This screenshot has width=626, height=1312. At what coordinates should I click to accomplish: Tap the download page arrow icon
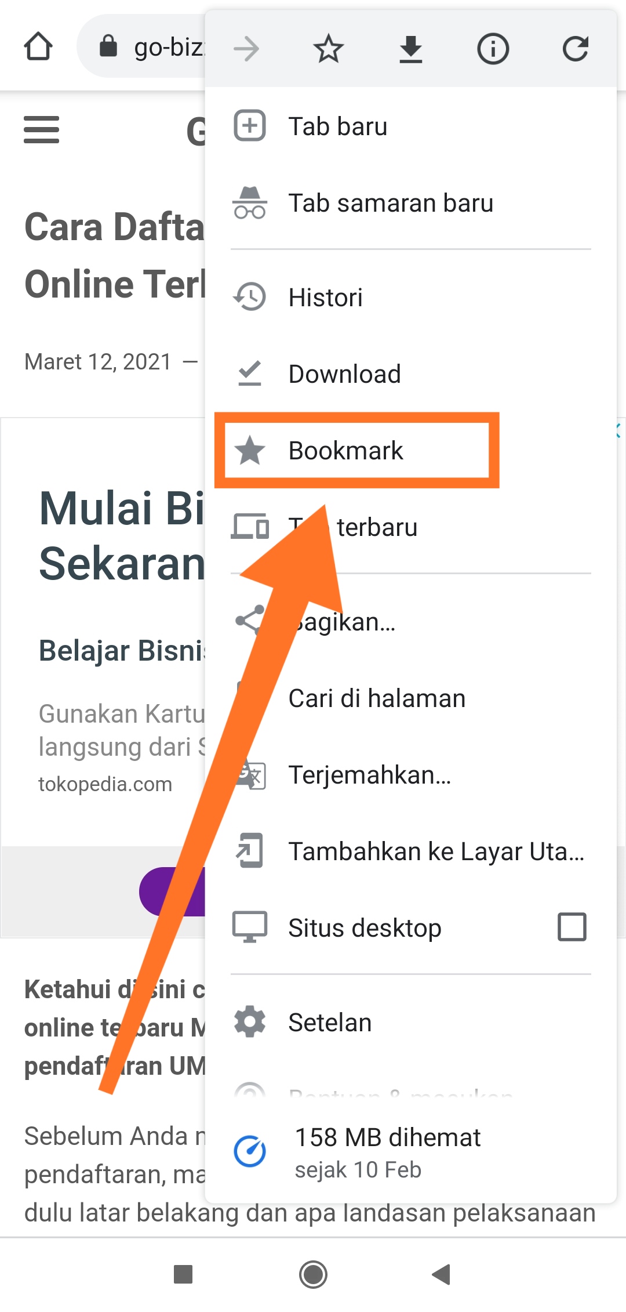(x=411, y=49)
